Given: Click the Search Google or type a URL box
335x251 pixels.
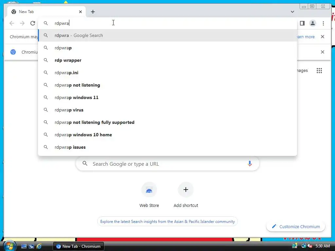Looking at the screenshot, I should (x=167, y=164).
